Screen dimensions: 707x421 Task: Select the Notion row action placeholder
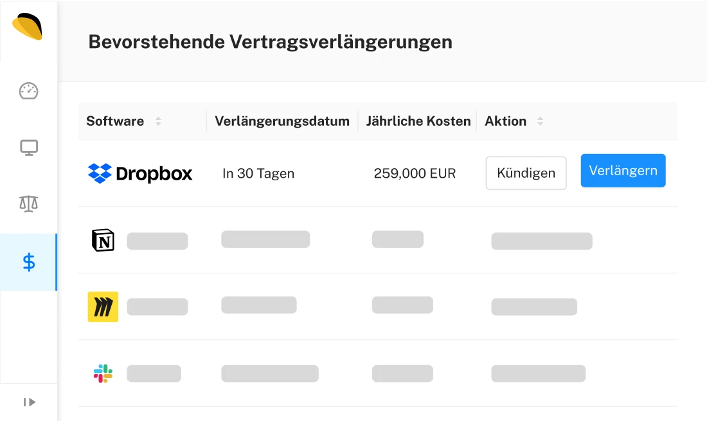[542, 241]
